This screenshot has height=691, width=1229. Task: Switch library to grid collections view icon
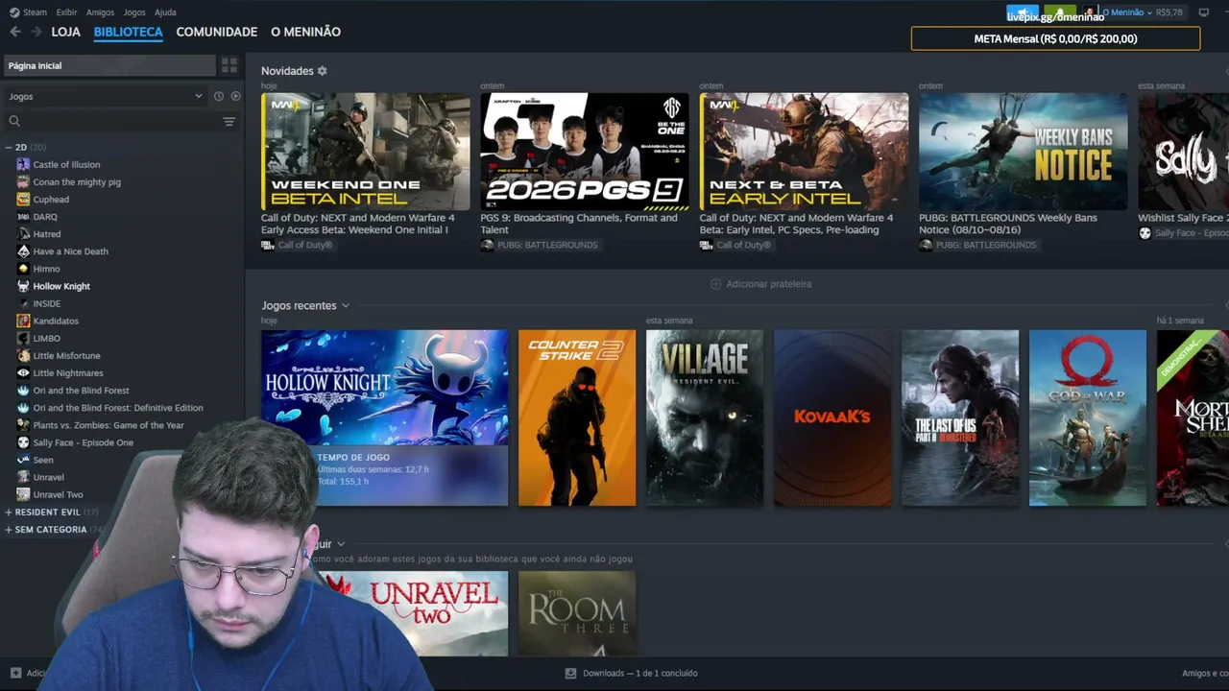coord(229,65)
